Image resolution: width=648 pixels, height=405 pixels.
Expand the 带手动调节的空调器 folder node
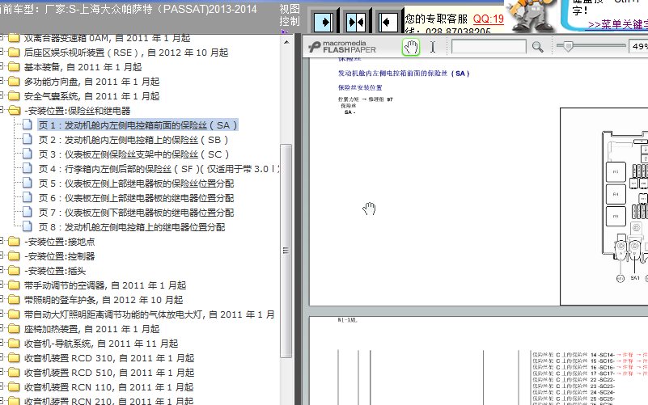click(2, 285)
